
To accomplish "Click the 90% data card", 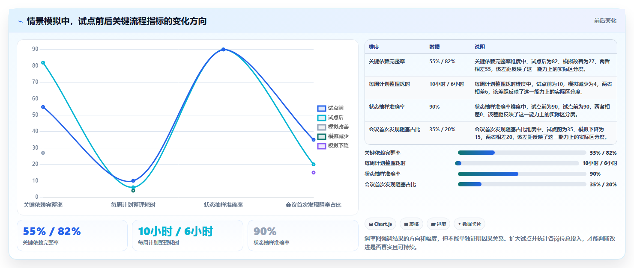I will pos(303,236).
